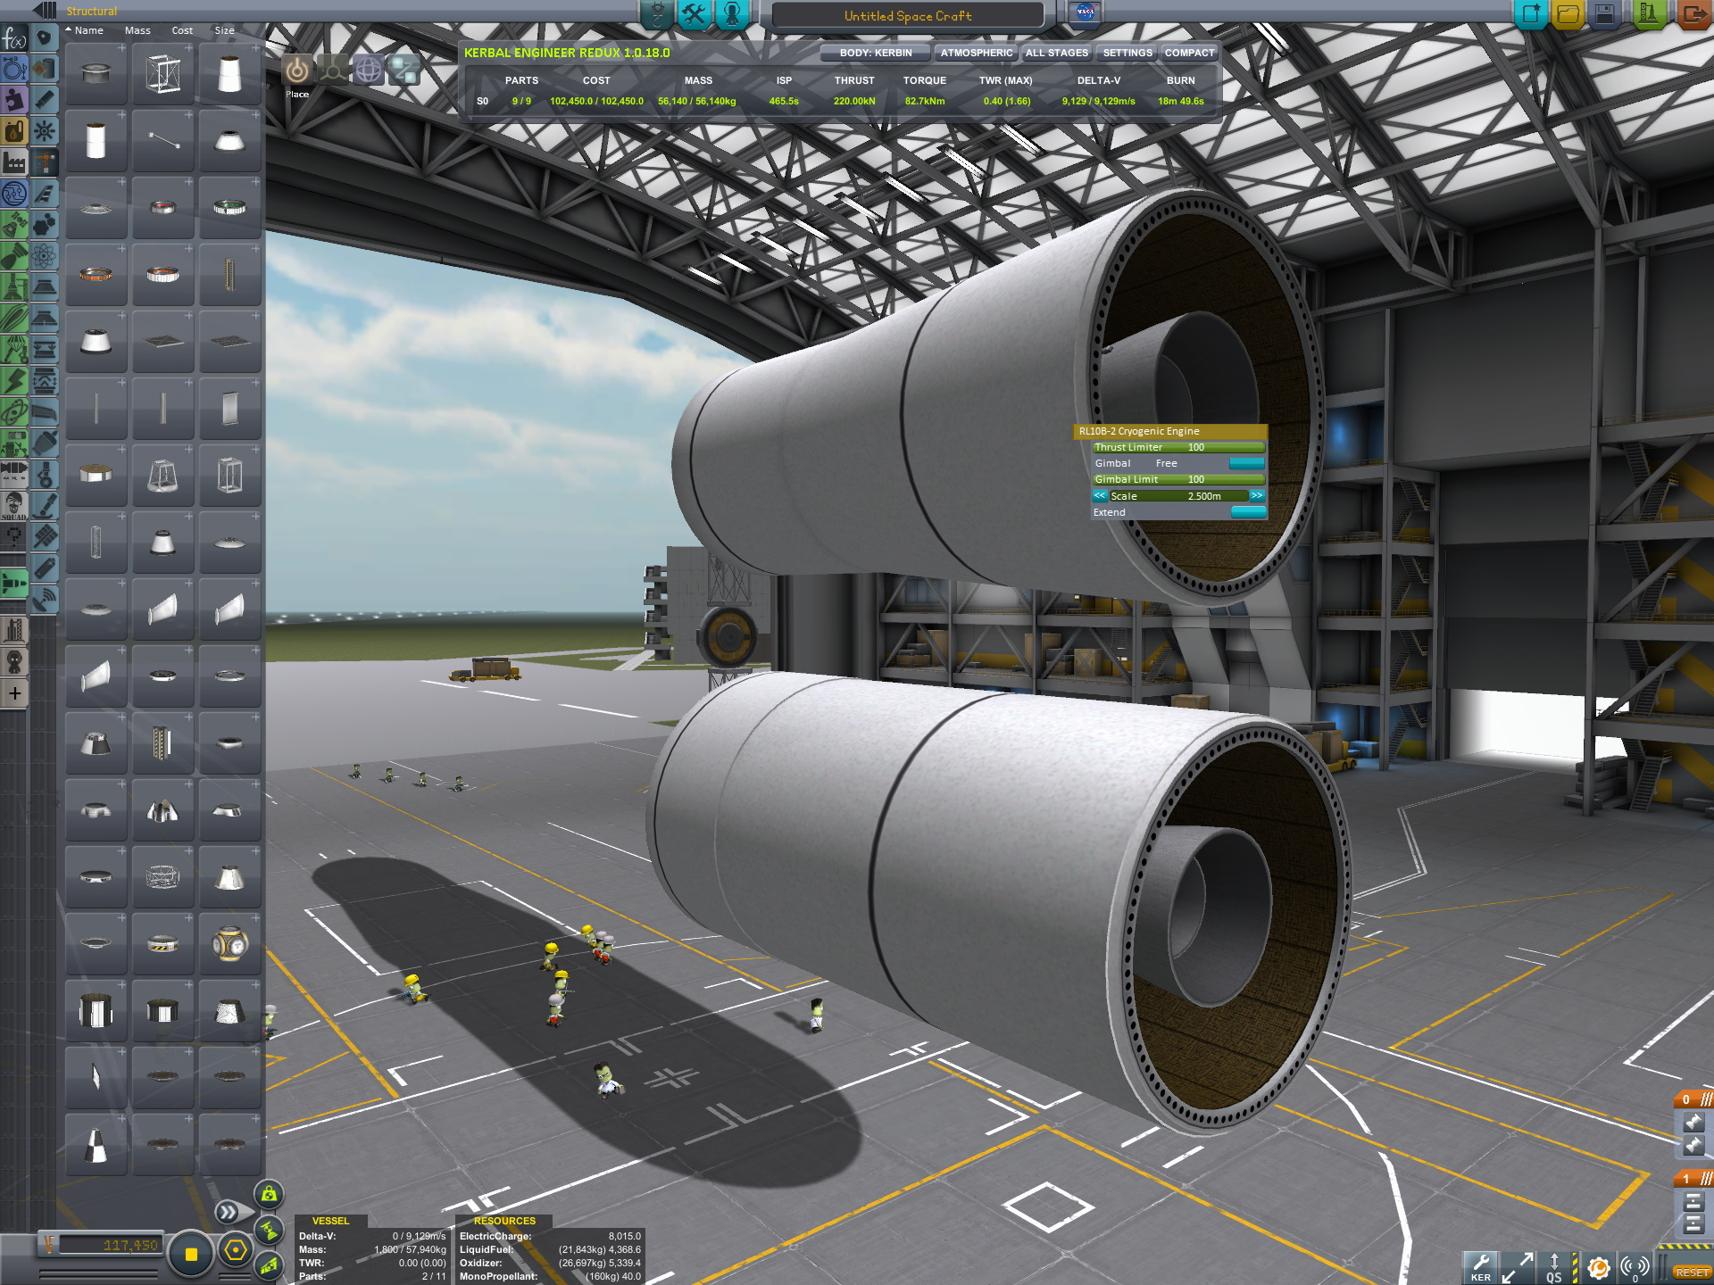The height and width of the screenshot is (1285, 1714).
Task: Expand variants plus on first structural part
Action: pos(121,48)
